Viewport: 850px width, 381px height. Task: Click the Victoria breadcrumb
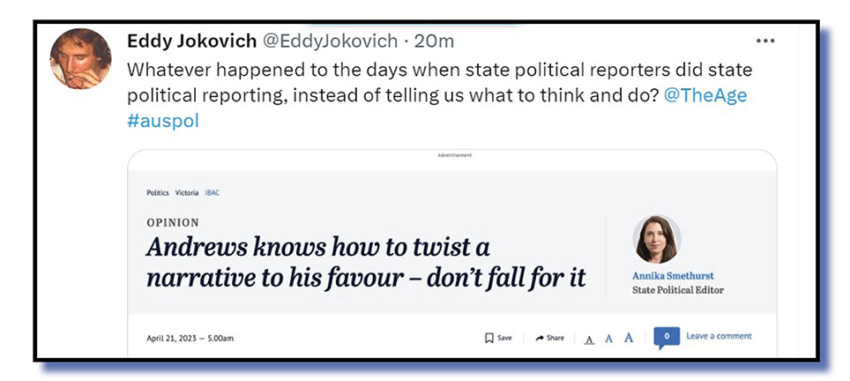(x=187, y=192)
